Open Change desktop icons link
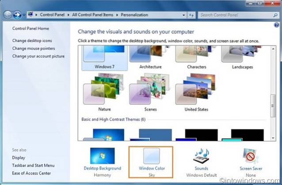The height and width of the screenshot is (185, 282). point(32,41)
